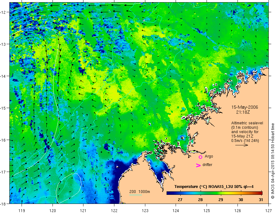The image size is (275, 213).
Task: Click the '0.5m/s (1kt 24h)' label
Action: (245, 141)
